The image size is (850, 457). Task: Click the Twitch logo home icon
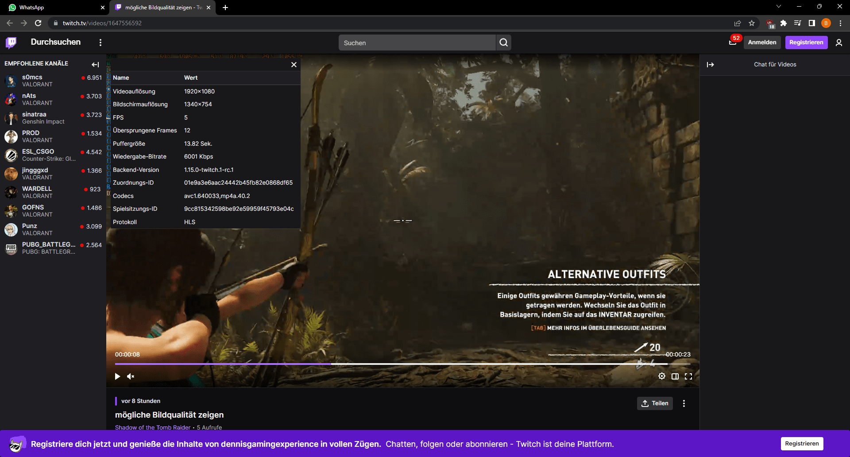click(11, 43)
